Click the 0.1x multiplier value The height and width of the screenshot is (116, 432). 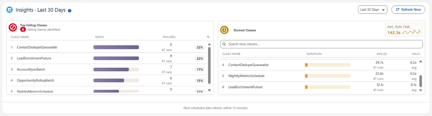pyautogui.click(x=413, y=85)
